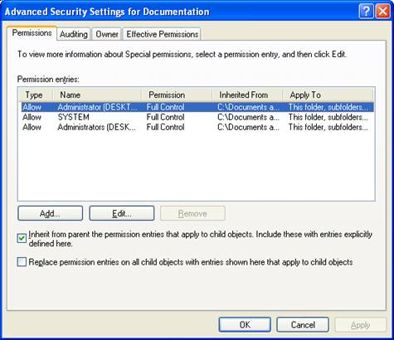Select the Administrators (DESK...) permission entry
This screenshot has height=340, width=394.
click(197, 127)
